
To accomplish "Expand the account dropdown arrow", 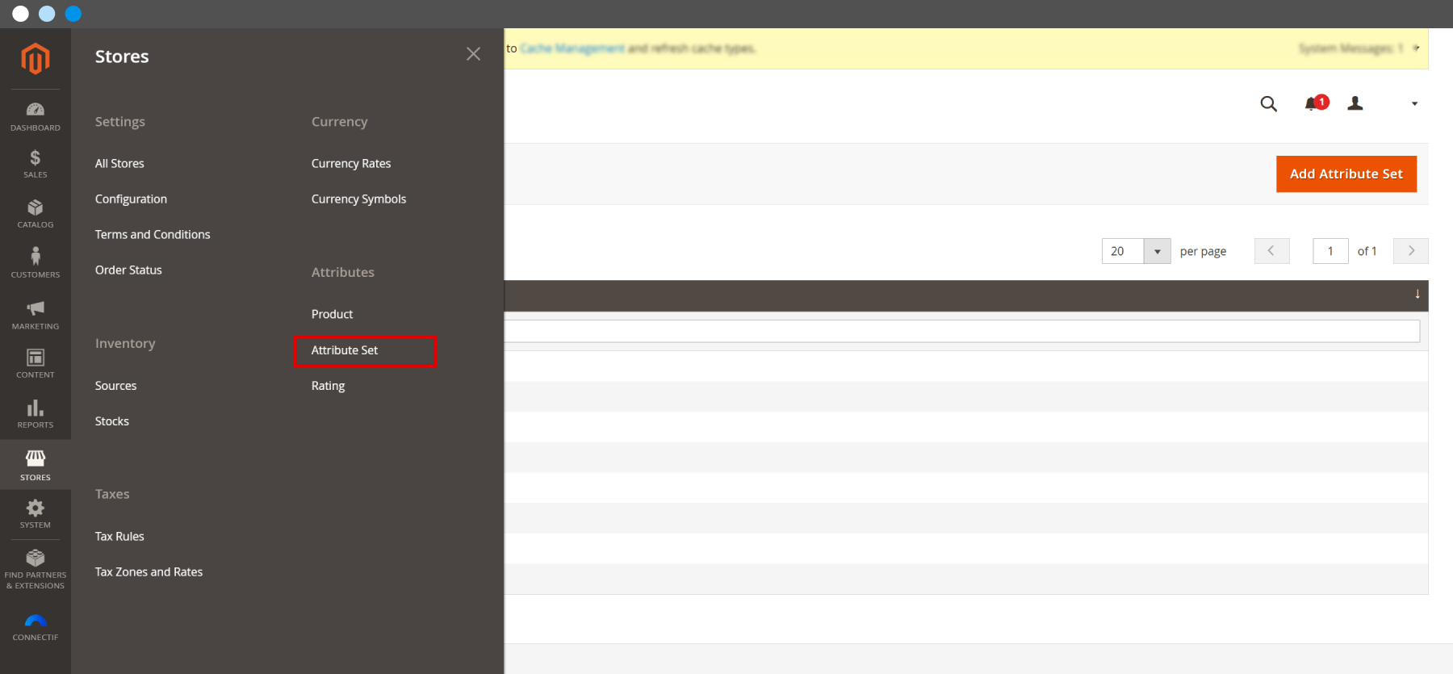I will coord(1414,103).
